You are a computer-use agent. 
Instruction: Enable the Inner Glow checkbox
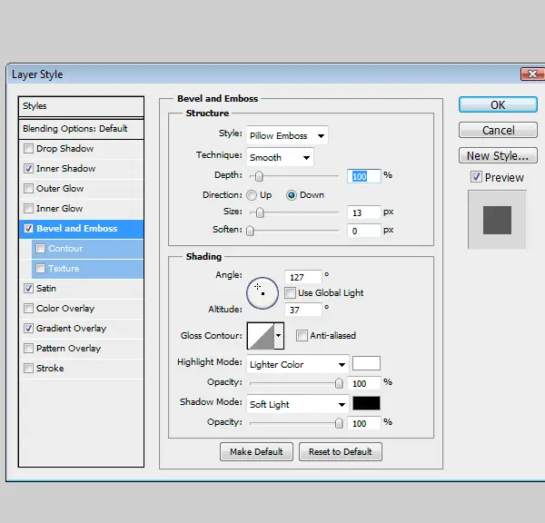(x=28, y=209)
